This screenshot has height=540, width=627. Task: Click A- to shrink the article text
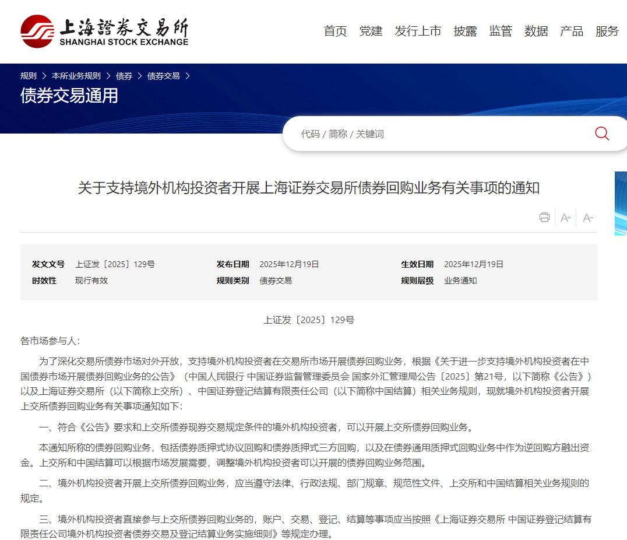point(587,218)
